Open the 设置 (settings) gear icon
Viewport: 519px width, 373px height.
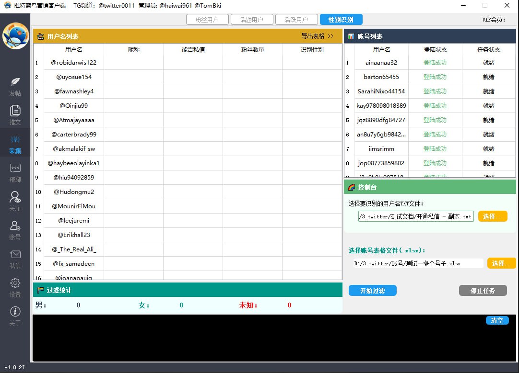click(15, 283)
